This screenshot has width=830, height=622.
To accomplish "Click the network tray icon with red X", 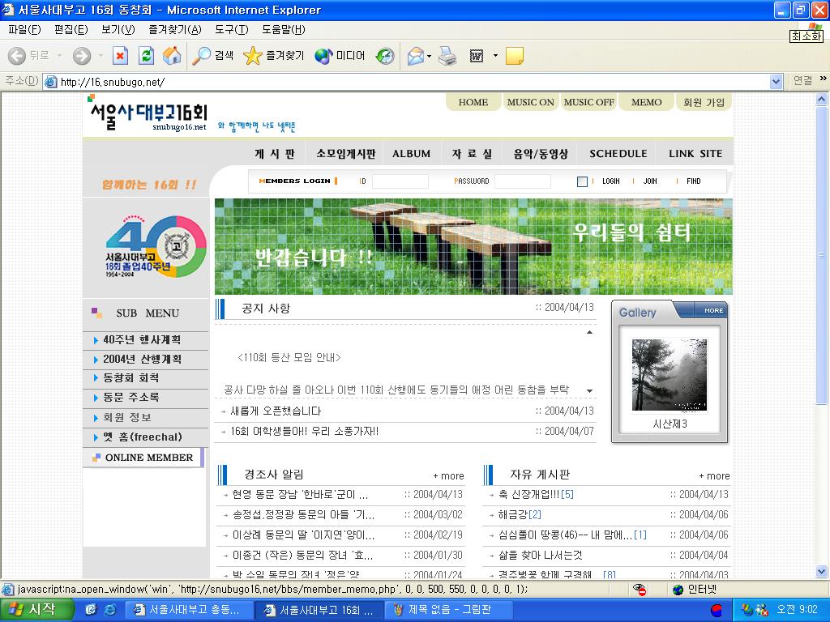I will [x=762, y=610].
